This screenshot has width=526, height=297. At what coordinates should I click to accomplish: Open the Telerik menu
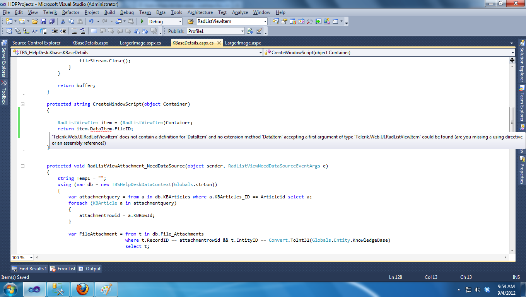[50, 12]
